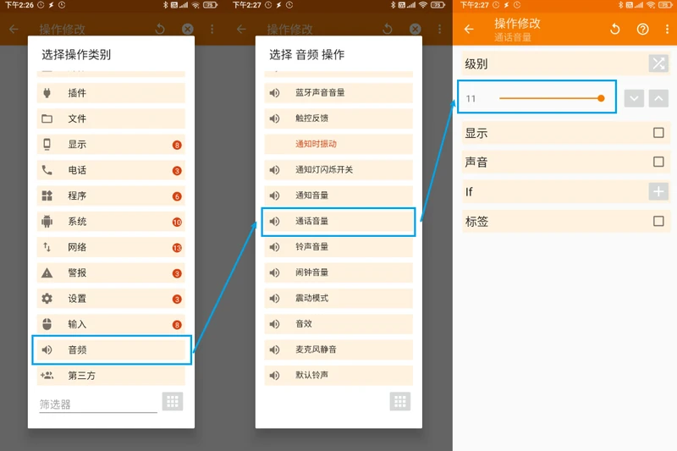Select 通知音量 notification volume action

pyautogui.click(x=338, y=195)
